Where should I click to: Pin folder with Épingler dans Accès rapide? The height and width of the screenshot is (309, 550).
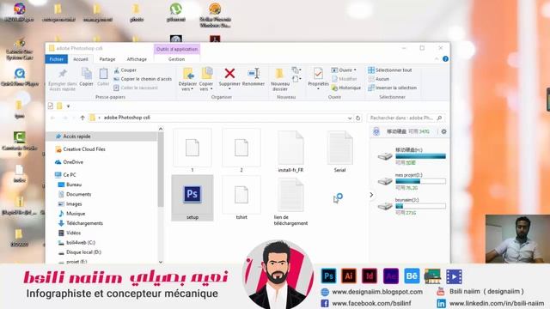(63, 79)
